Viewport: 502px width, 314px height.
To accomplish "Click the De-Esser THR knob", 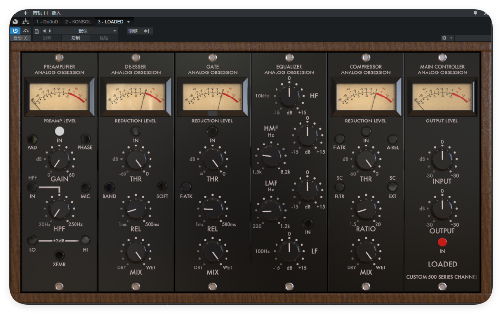I will [x=136, y=160].
